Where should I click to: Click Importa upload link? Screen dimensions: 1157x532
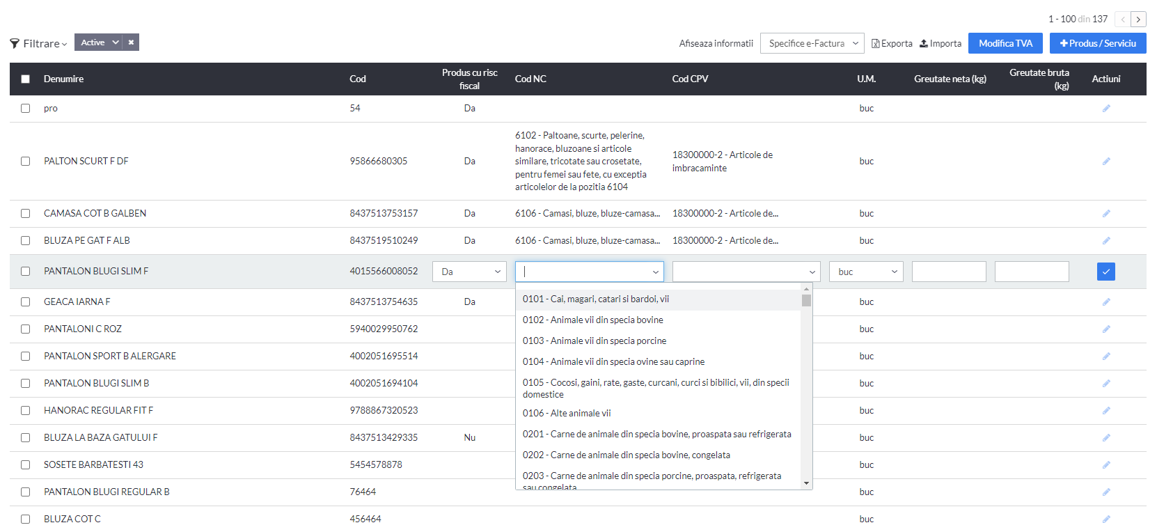pyautogui.click(x=940, y=43)
